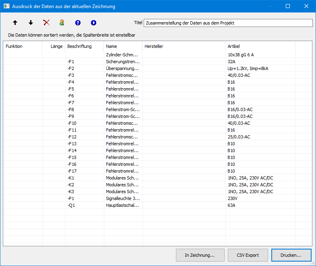Click the user figure icon
Image resolution: width=316 pixels, height=266 pixels.
click(x=62, y=23)
